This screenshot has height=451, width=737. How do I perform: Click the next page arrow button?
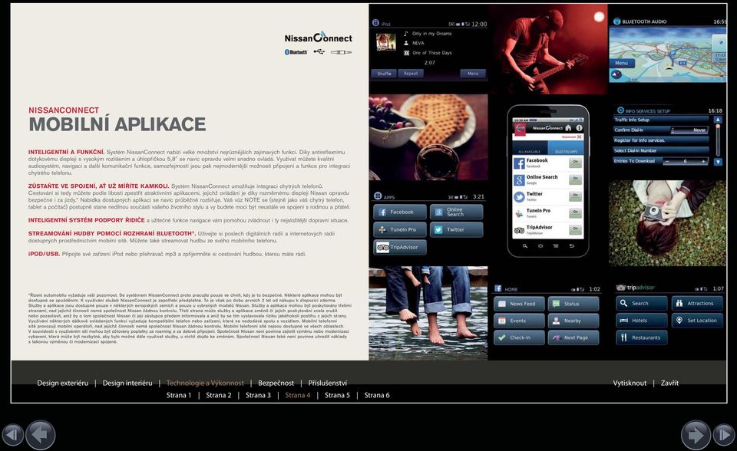pyautogui.click(x=696, y=435)
